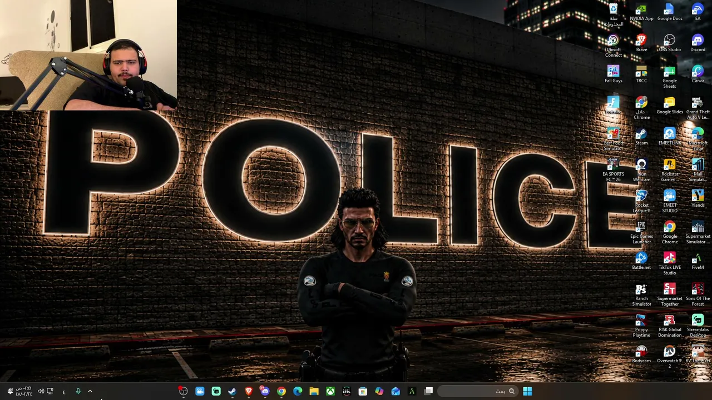The height and width of the screenshot is (400, 712).
Task: Select the Google Slides desktop icon
Action: click(670, 106)
